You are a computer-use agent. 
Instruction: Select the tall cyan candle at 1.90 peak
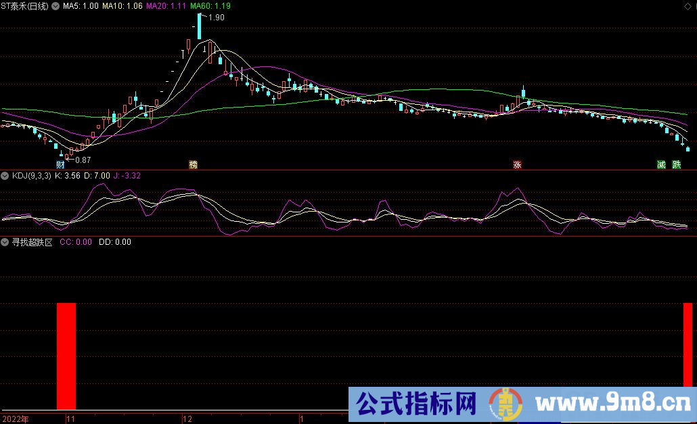click(x=199, y=26)
